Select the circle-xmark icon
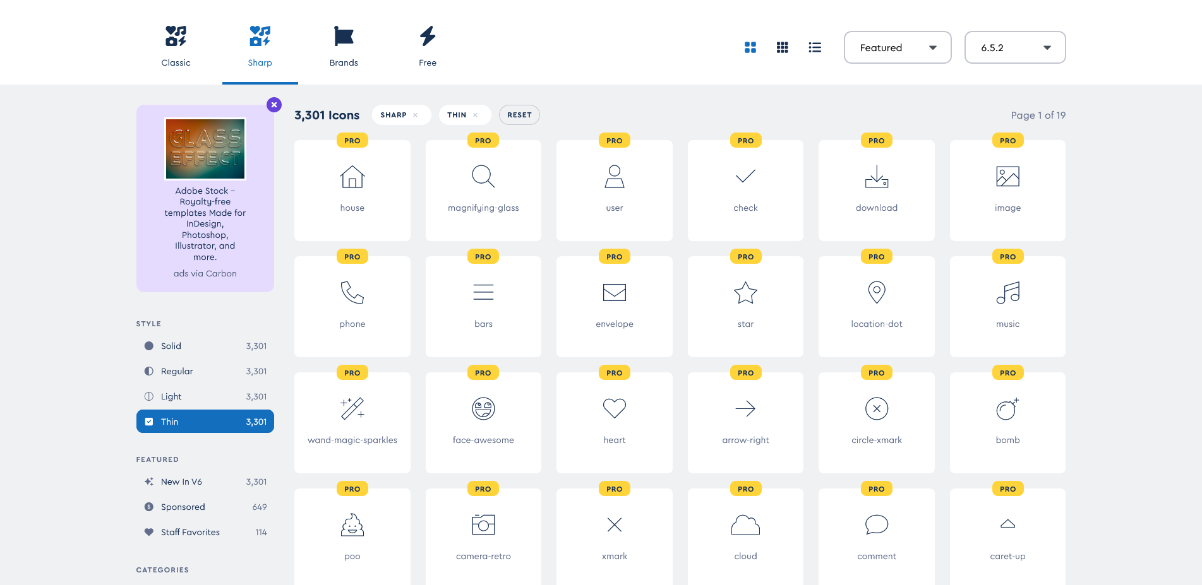The image size is (1202, 585). [x=876, y=422]
